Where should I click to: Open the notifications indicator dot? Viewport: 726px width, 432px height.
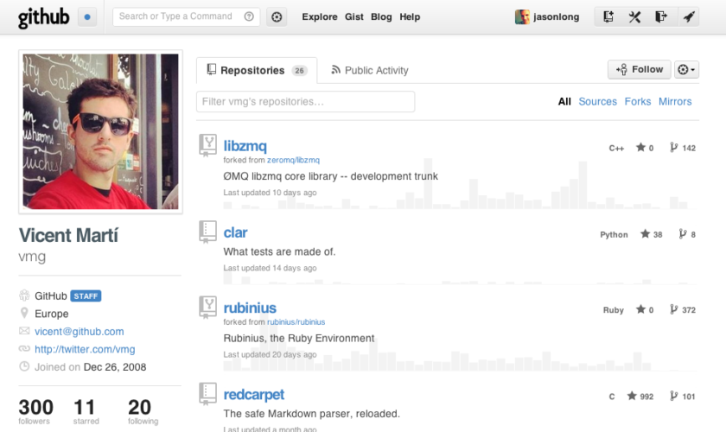coord(87,16)
